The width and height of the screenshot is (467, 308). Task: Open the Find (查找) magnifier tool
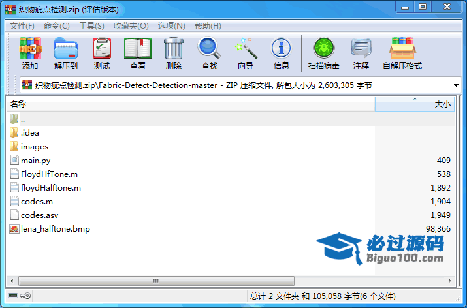click(210, 48)
